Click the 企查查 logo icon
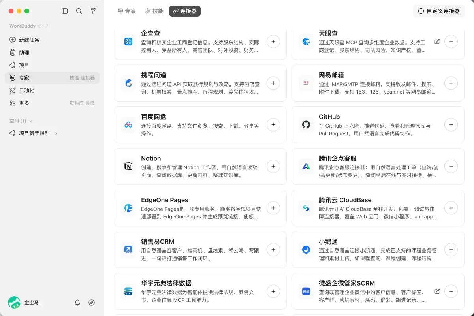This screenshot has height=316, width=474. tap(128, 41)
